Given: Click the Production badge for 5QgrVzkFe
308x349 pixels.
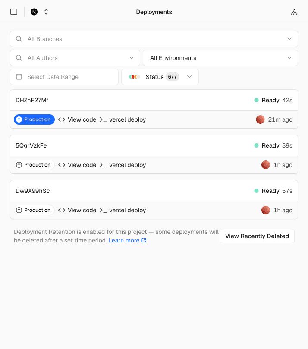Looking at the screenshot, I should click(x=34, y=165).
